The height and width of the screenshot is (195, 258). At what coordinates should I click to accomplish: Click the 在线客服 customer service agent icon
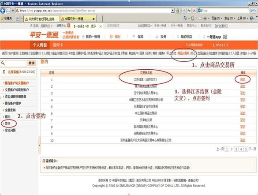(4, 72)
